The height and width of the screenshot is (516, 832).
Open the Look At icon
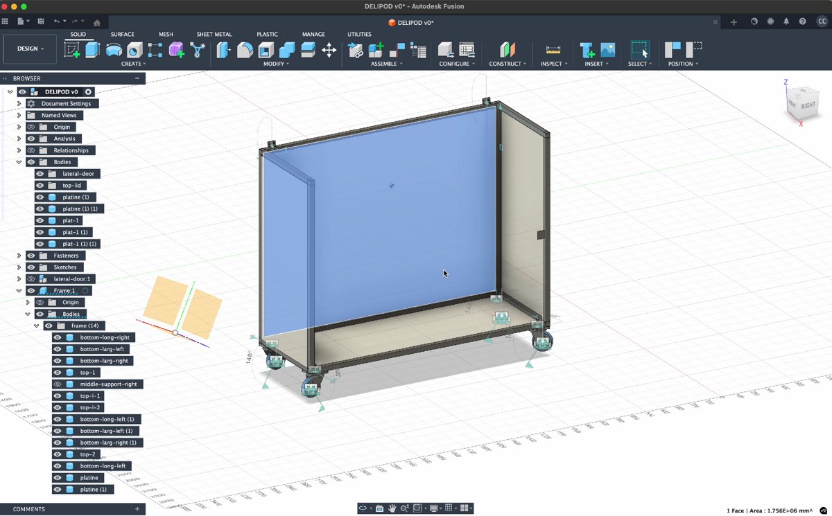379,508
